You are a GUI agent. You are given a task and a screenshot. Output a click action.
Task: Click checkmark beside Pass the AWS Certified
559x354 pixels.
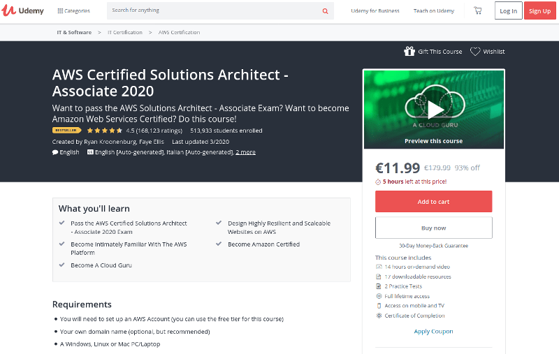61,223
